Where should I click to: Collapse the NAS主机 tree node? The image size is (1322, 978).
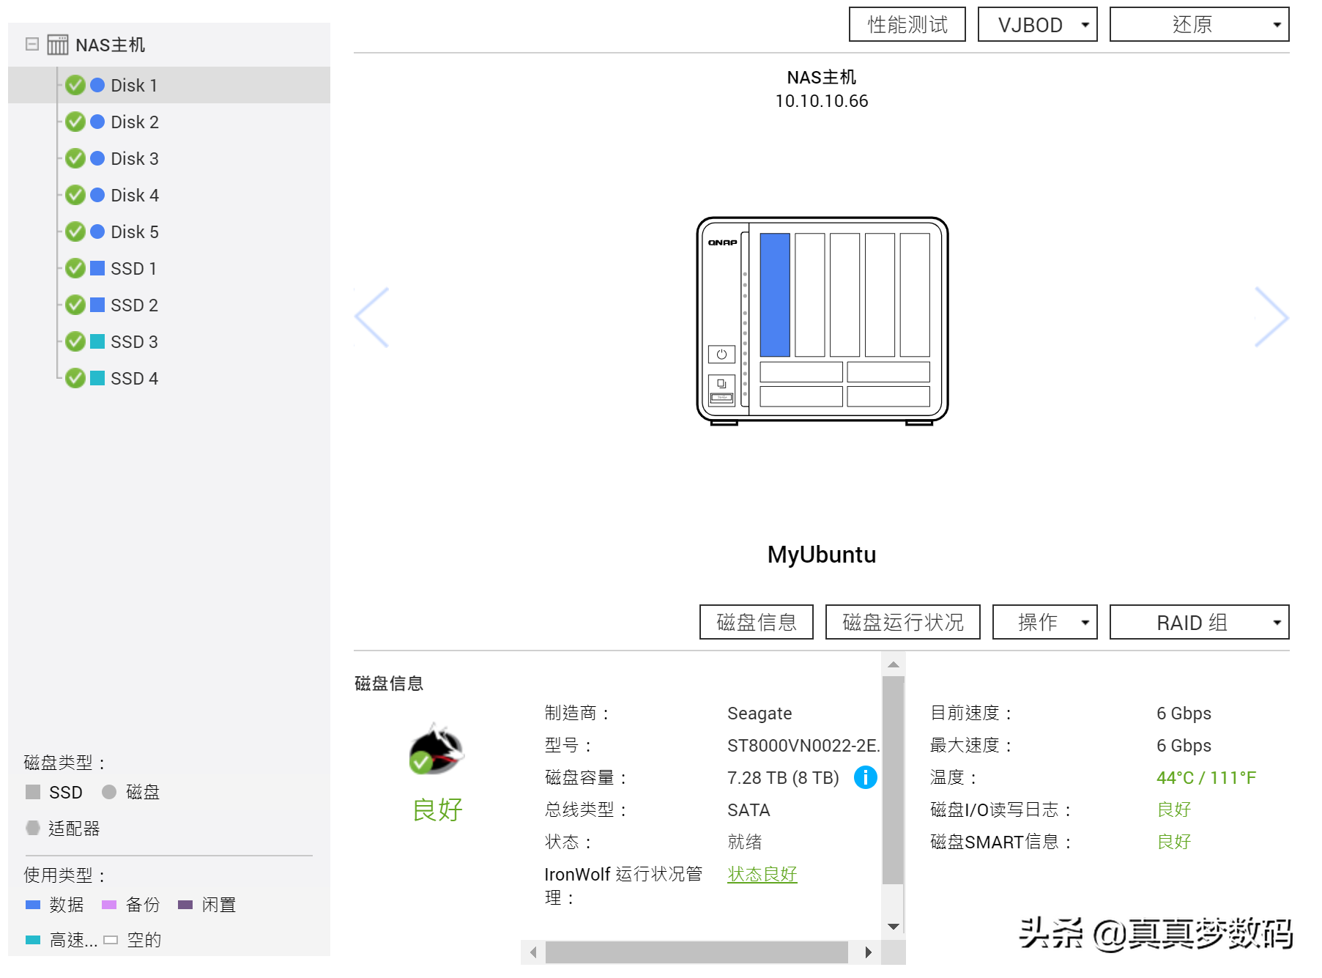click(31, 44)
